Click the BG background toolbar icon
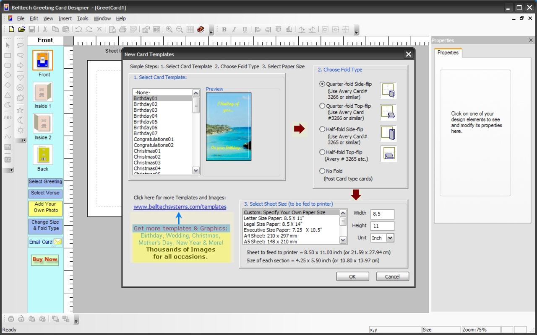The width and height of the screenshot is (537, 335). [x=156, y=29]
